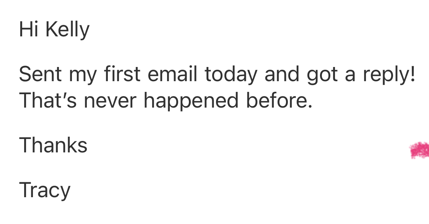Click the name "Kelly" in the greeting
This screenshot has width=429, height=224.
[x=67, y=30]
